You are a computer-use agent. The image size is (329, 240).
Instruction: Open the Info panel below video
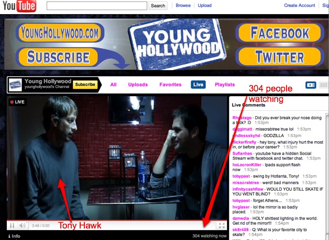tap(14, 236)
